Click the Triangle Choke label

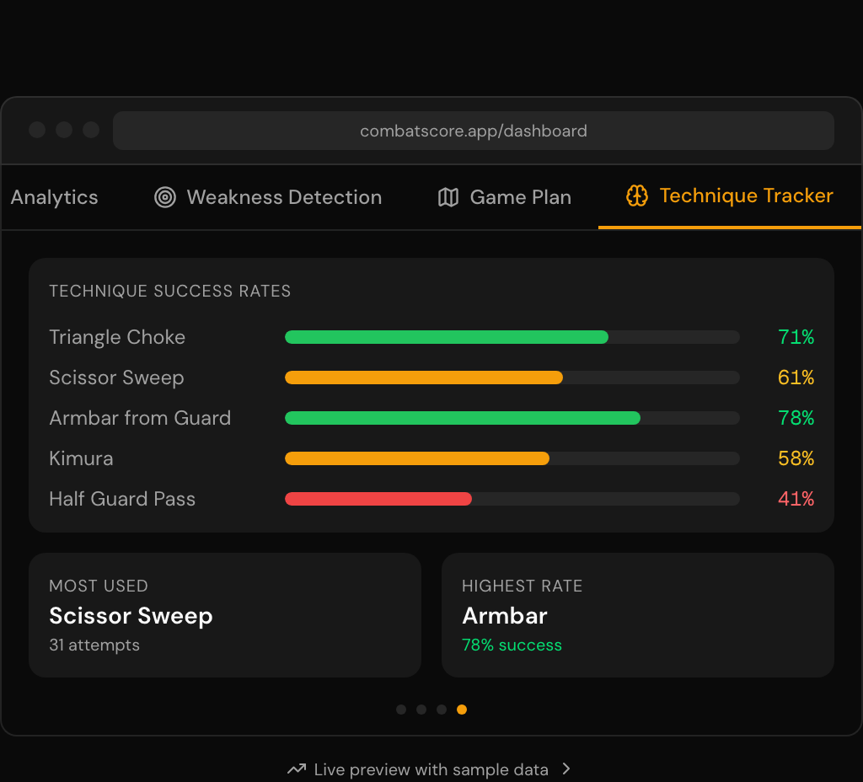[x=117, y=337]
